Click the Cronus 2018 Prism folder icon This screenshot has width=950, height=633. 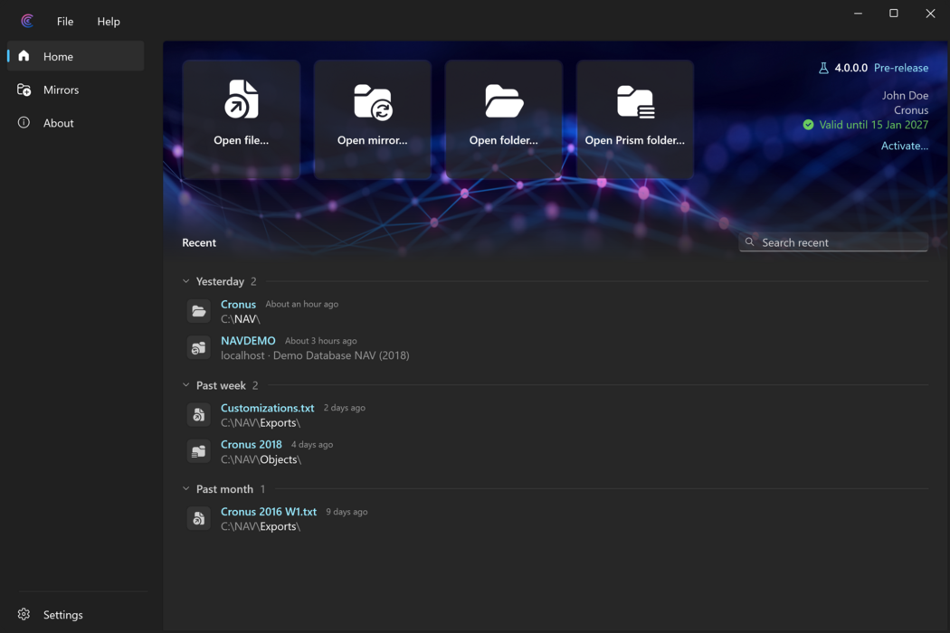[199, 451]
